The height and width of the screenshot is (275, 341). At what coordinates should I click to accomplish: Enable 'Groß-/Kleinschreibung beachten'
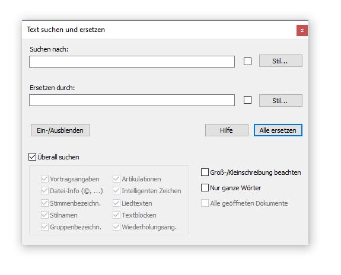click(205, 172)
